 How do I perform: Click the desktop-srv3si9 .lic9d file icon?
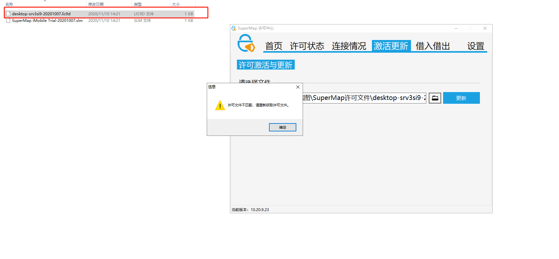[8, 14]
